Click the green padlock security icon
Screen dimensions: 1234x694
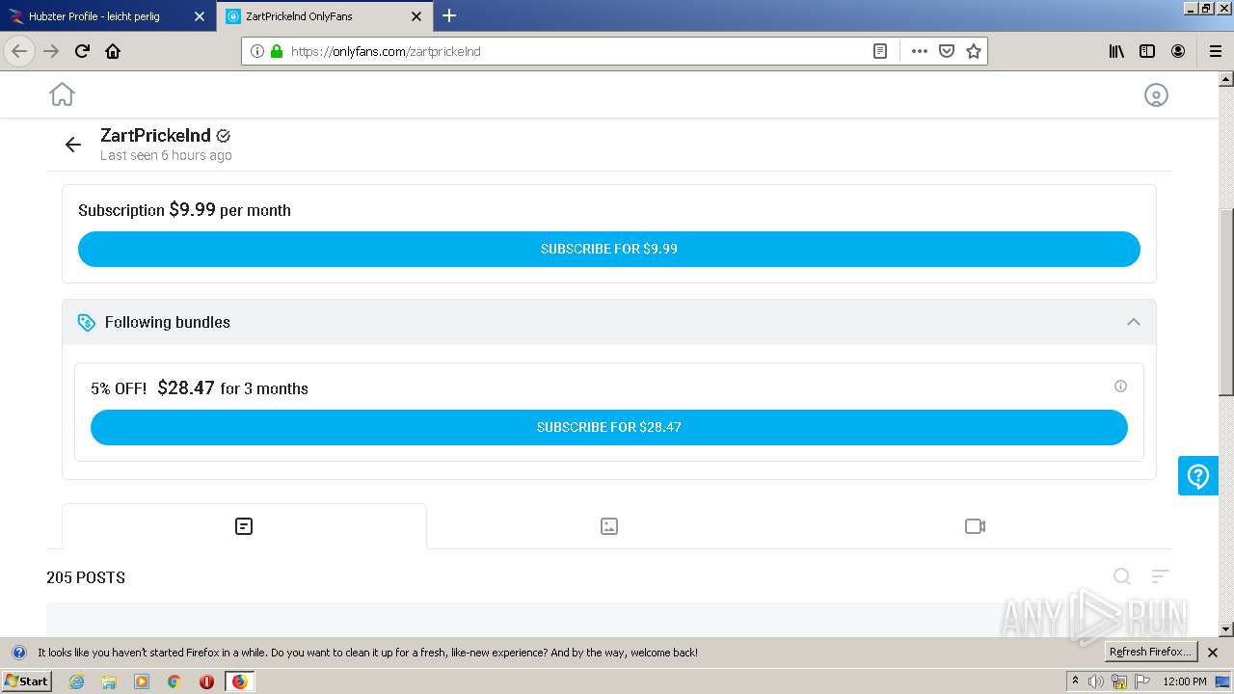277,51
